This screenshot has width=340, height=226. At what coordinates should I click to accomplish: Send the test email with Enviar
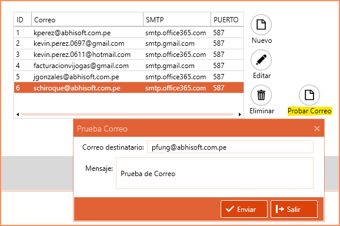pyautogui.click(x=244, y=209)
